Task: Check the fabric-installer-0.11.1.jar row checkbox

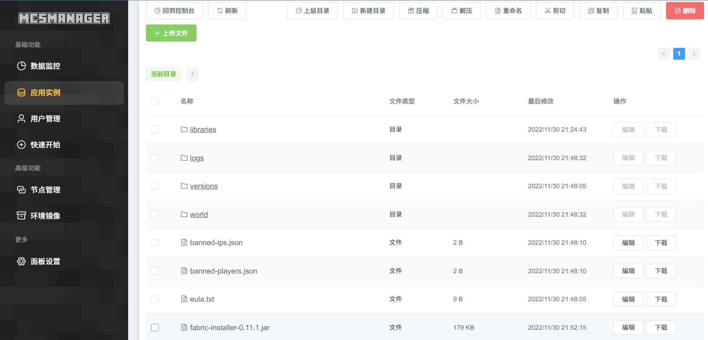Action: tap(155, 327)
